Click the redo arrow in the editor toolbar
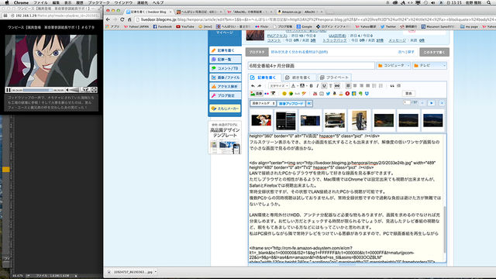This screenshot has width=496, height=279. pyautogui.click(x=259, y=86)
